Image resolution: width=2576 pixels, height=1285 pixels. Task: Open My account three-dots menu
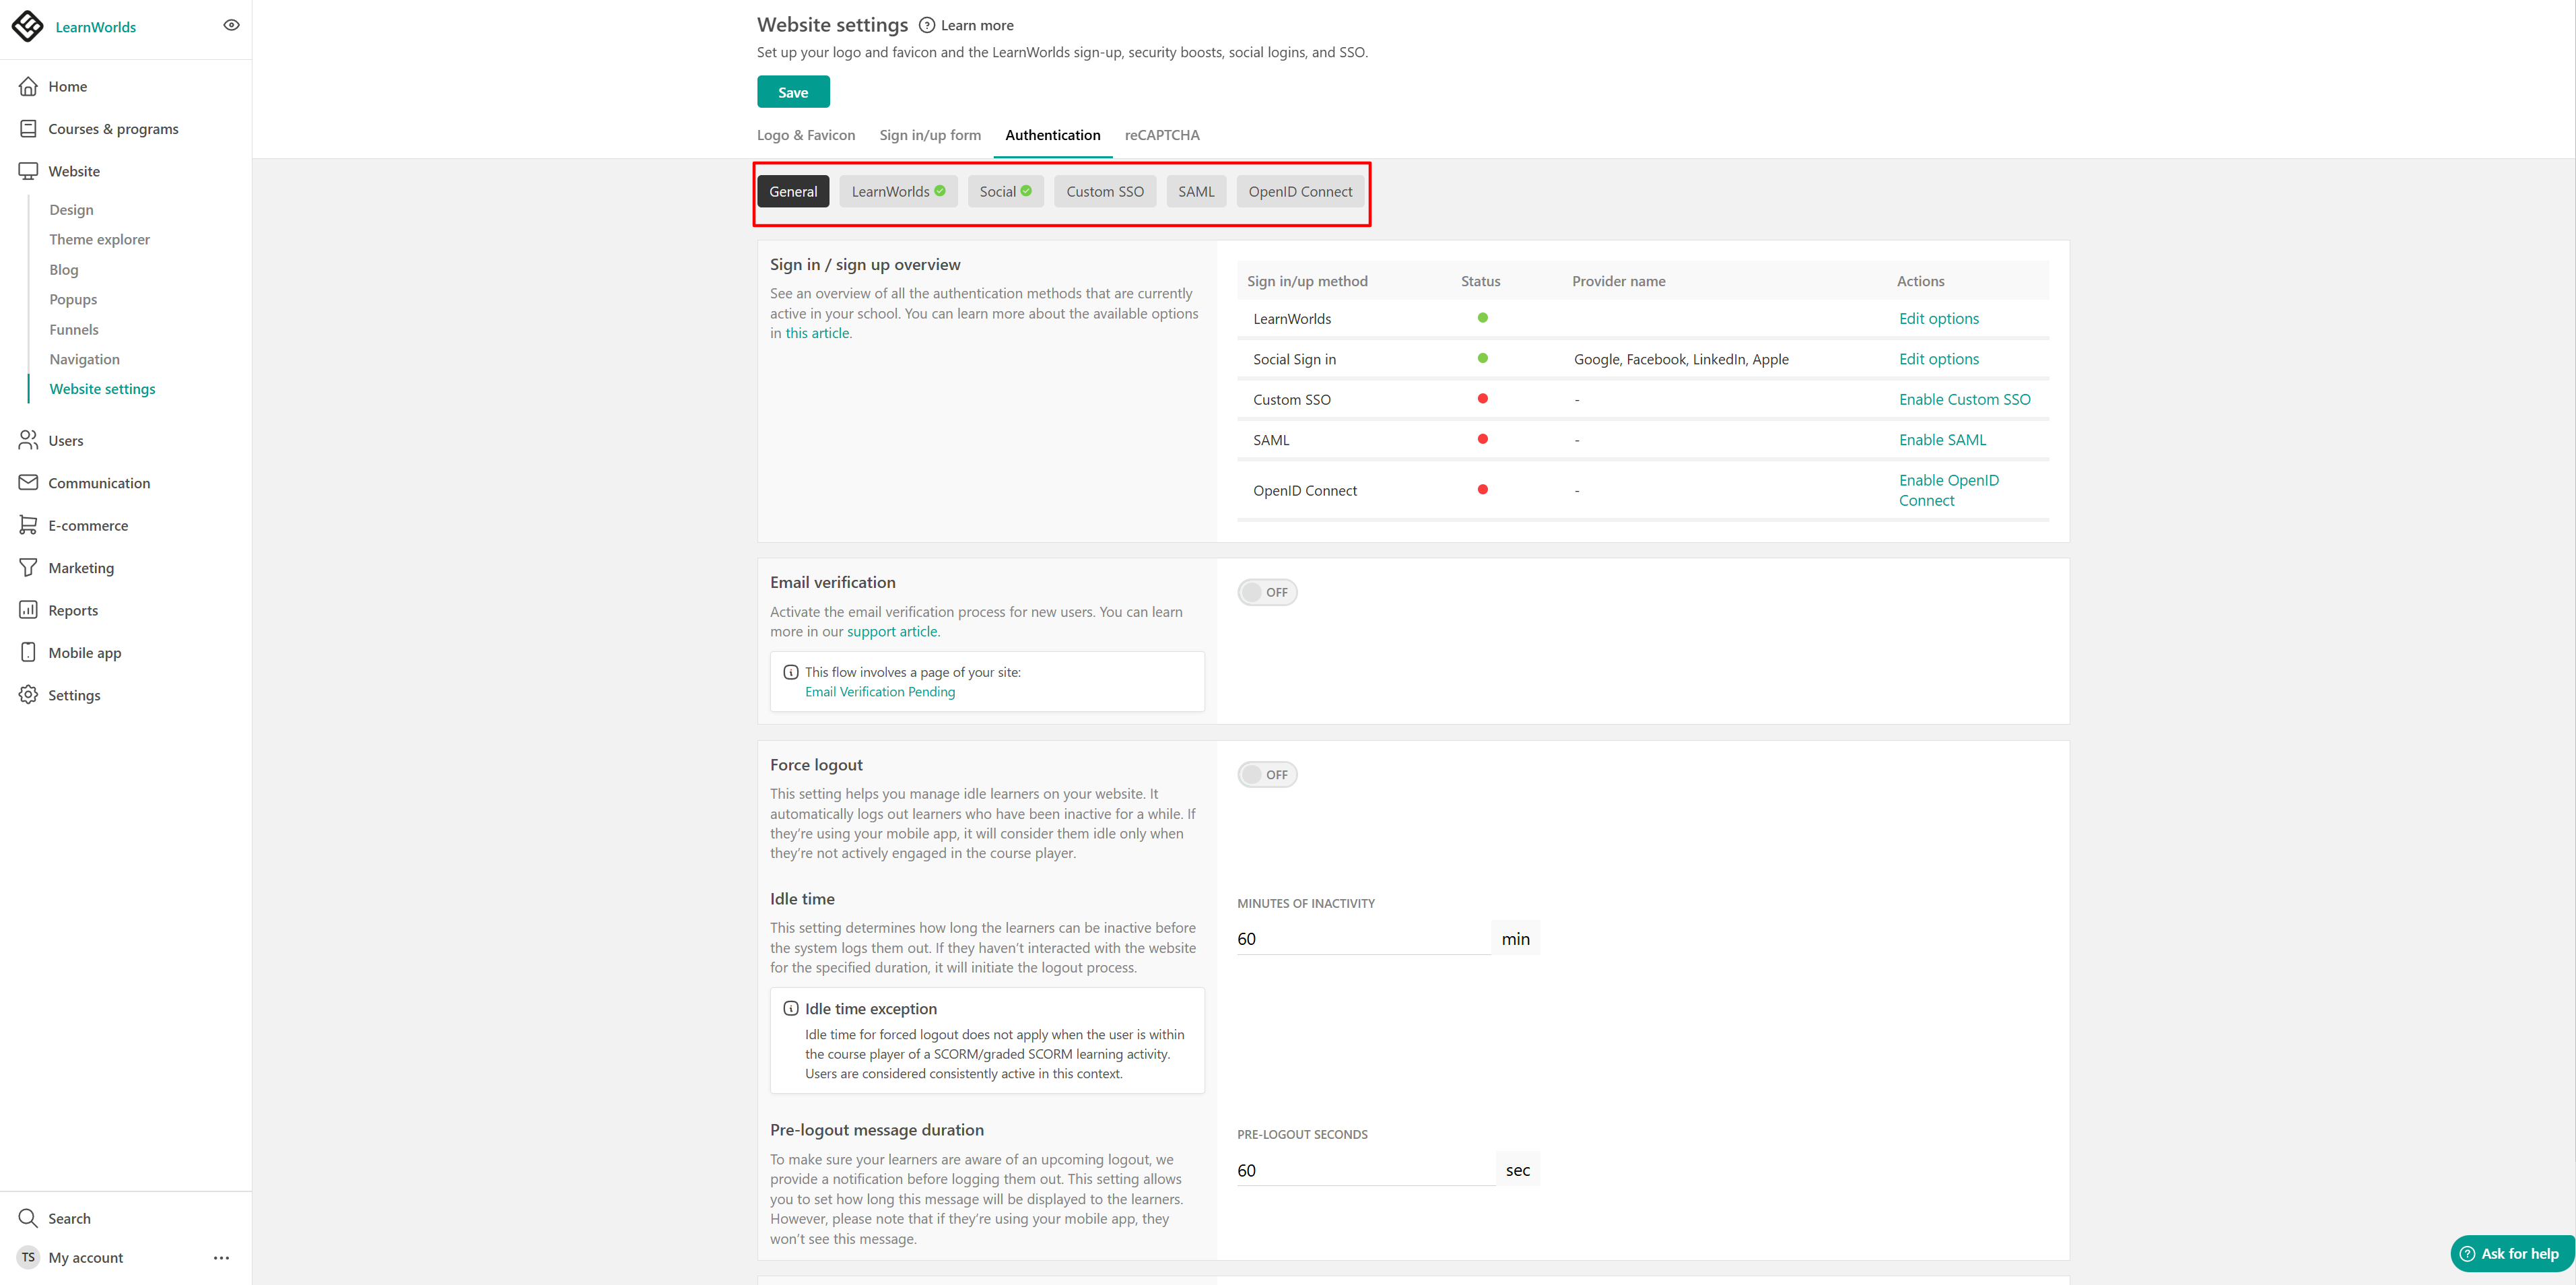tap(221, 1258)
